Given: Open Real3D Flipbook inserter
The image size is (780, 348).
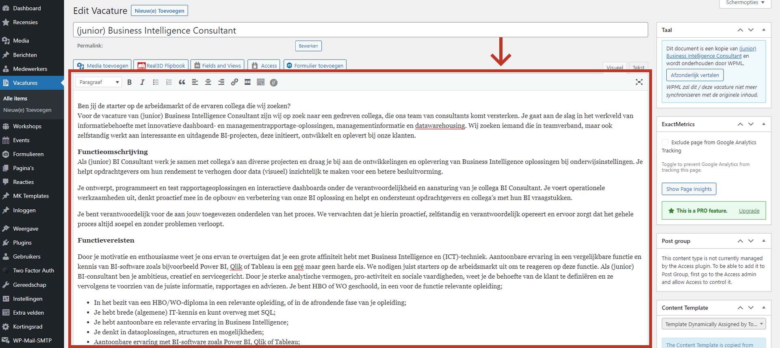Looking at the screenshot, I should 161,65.
